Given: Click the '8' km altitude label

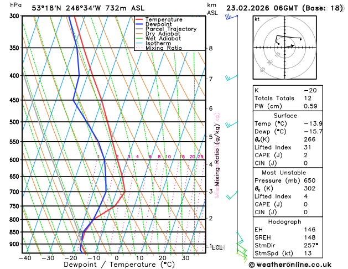Looking at the screenshot, I should [211, 48].
